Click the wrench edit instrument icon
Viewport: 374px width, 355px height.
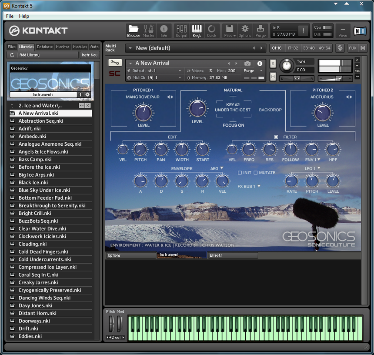[115, 63]
